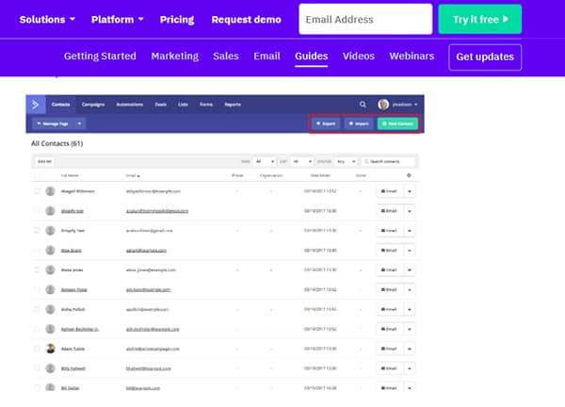Screen dimensions: 565x407
Task: Open the Platform dropdown menu
Action: [x=117, y=19]
